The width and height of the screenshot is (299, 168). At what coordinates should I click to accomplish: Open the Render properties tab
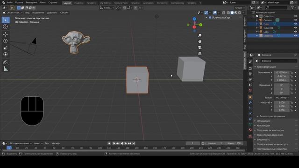(x=250, y=69)
